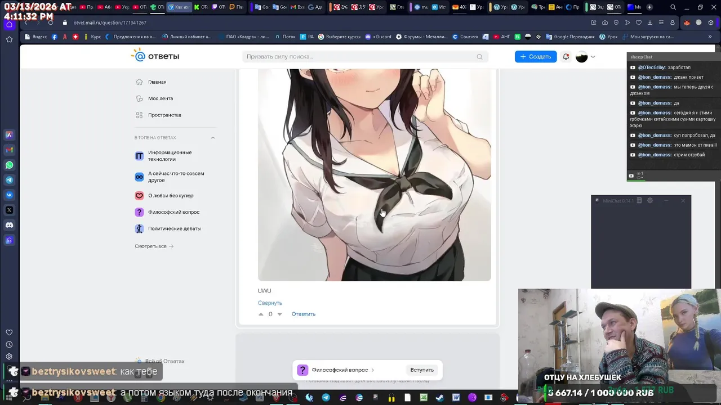This screenshot has width=721, height=405.
Task: Click Свернуть to collapse the answer
Action: 270,303
